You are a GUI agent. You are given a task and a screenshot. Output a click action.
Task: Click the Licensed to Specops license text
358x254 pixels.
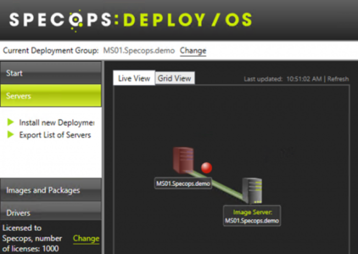coord(32,238)
